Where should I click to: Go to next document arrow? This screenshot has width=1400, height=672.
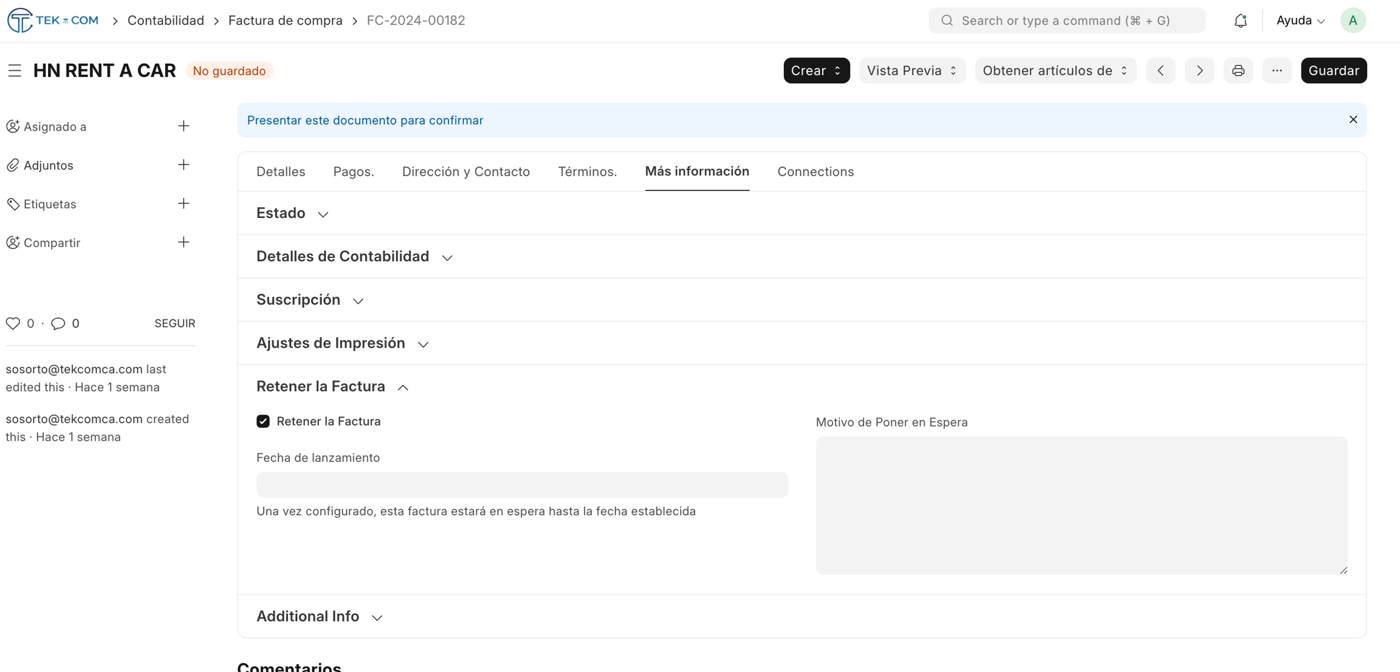coord(1199,70)
